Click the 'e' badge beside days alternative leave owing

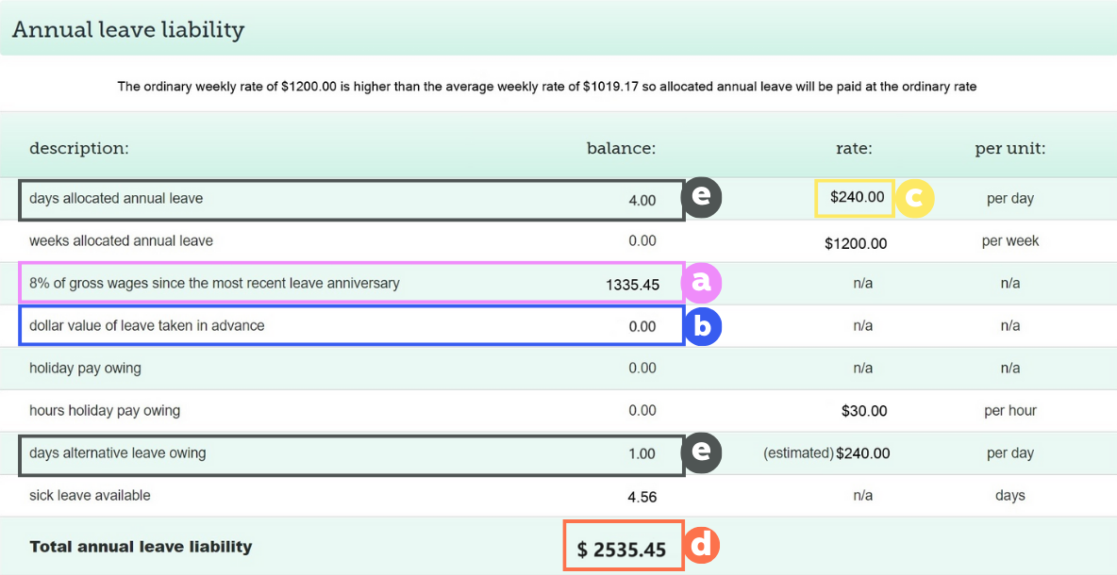pos(702,452)
